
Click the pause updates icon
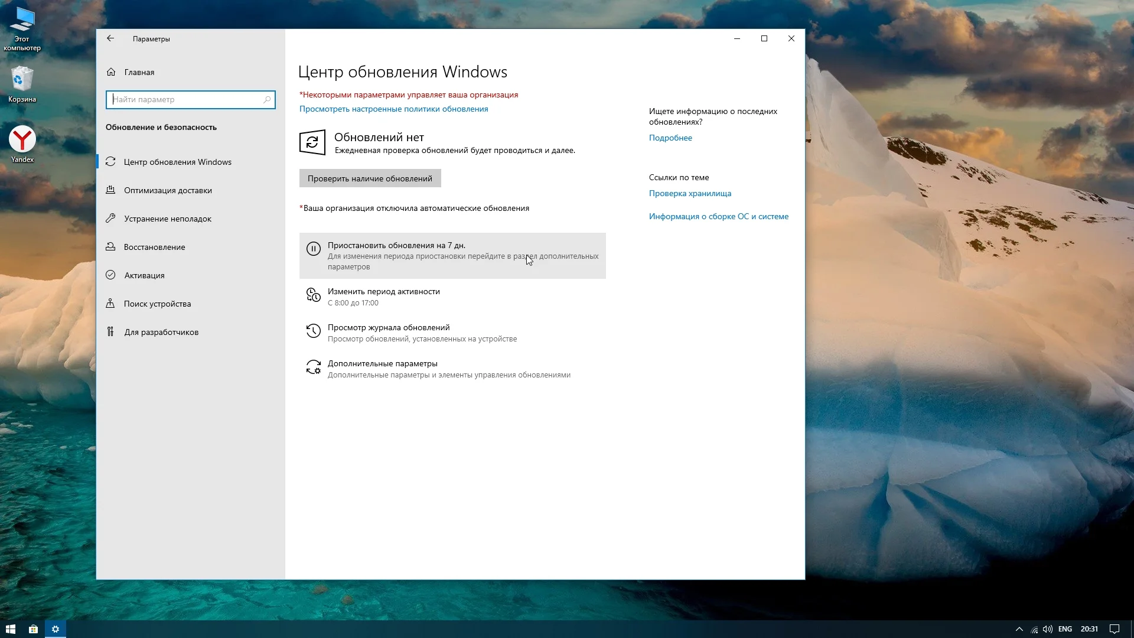pos(313,249)
